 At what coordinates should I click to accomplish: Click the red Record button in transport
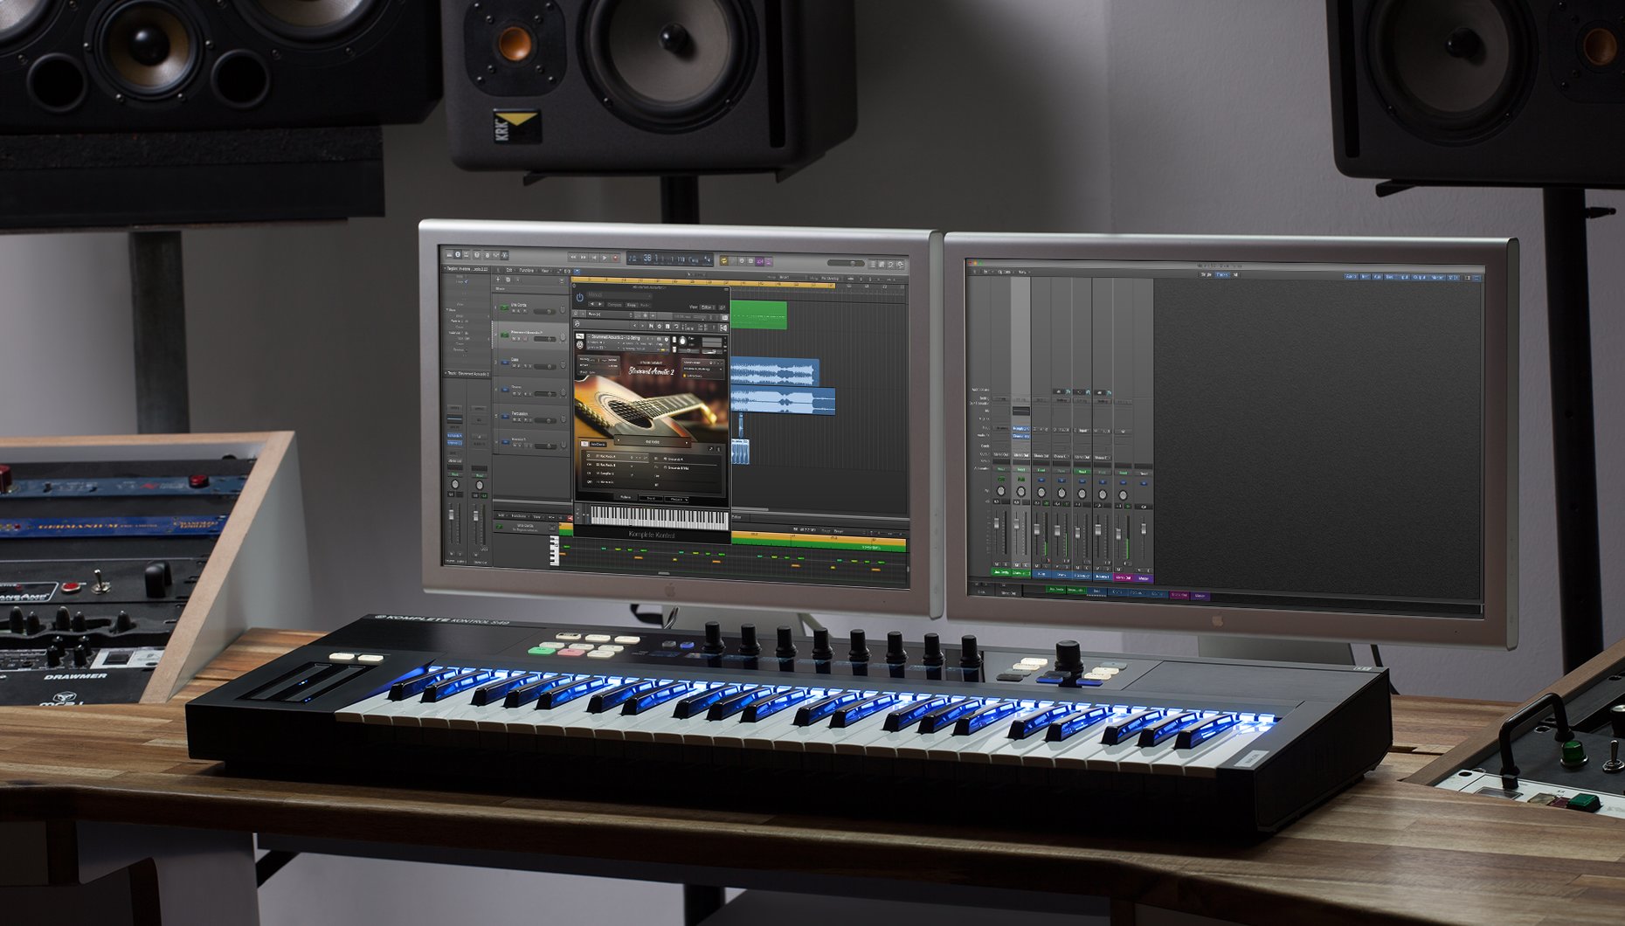click(x=615, y=259)
